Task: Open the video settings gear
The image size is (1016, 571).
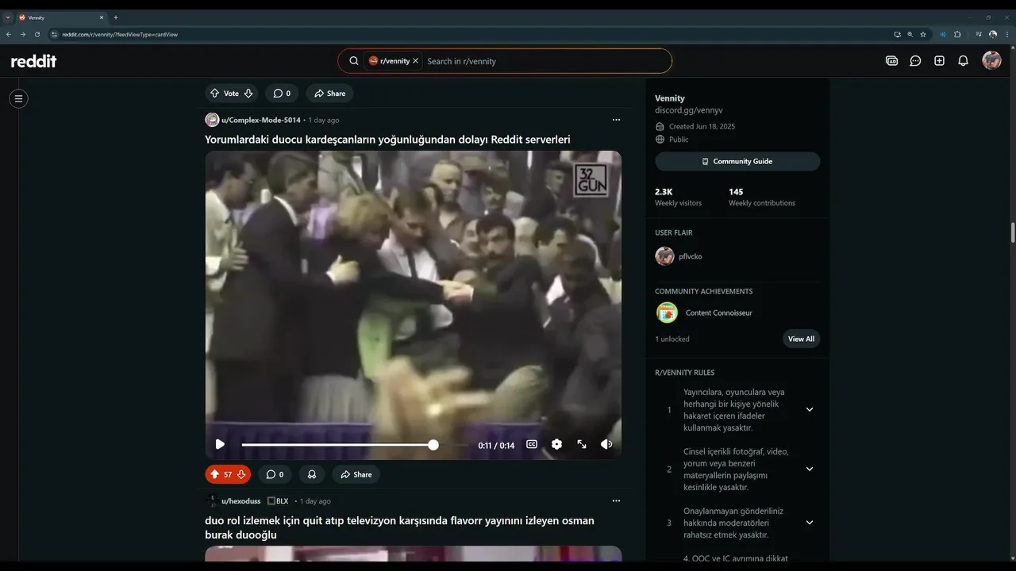Action: [556, 445]
